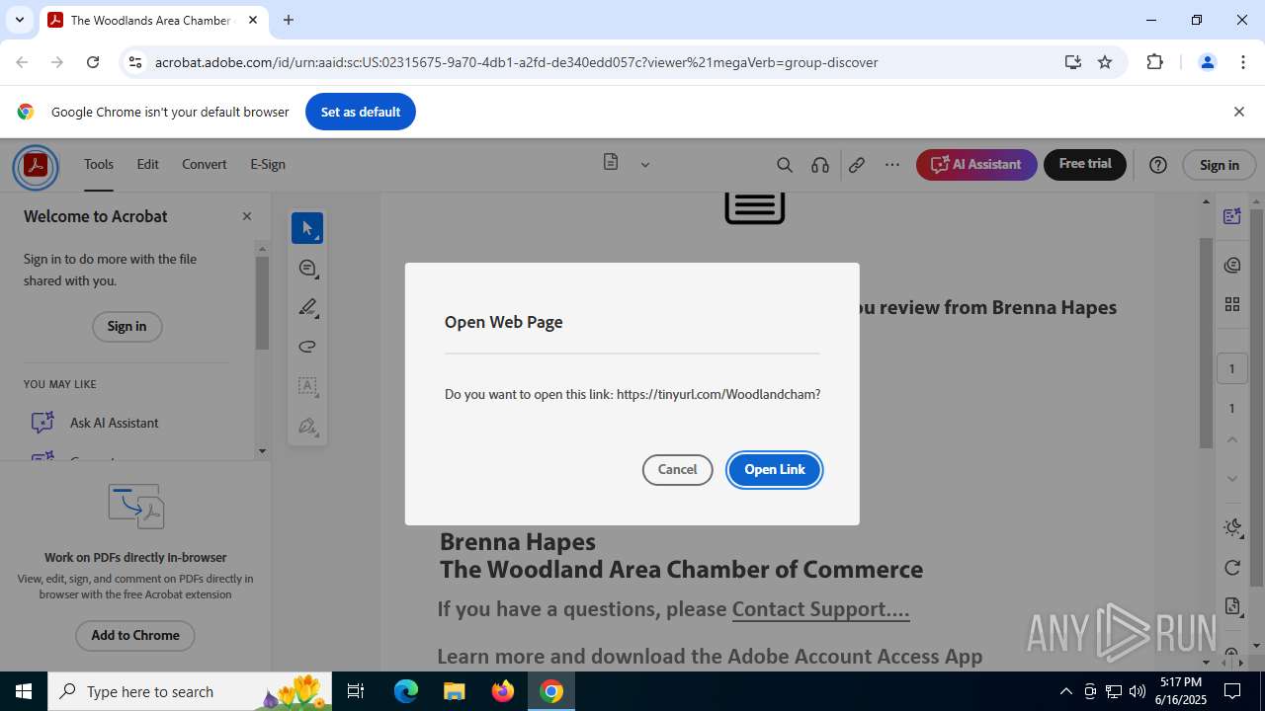Open the Chrome three-dot menu
Image resolution: width=1265 pixels, height=711 pixels.
(x=1243, y=62)
